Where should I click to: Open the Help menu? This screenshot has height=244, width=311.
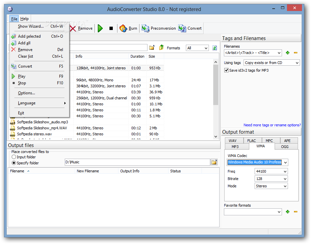24,19
